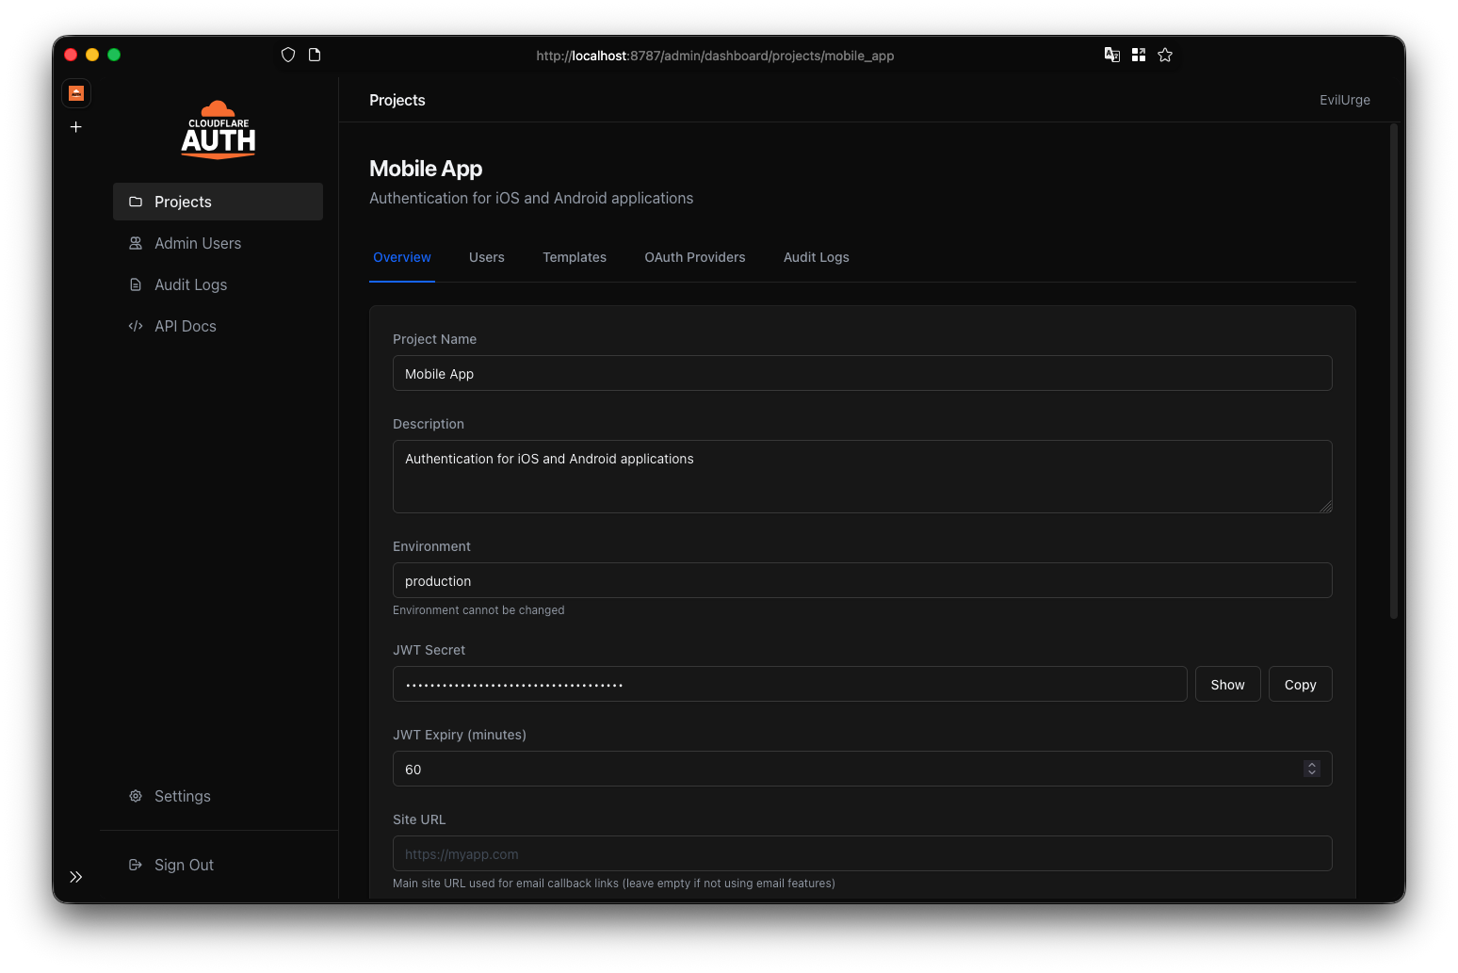Click the page's vertical scrollbar
This screenshot has height=973, width=1458.
click(x=1394, y=371)
